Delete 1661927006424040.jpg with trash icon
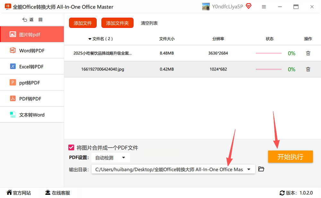The width and height of the screenshot is (321, 198). click(x=308, y=69)
